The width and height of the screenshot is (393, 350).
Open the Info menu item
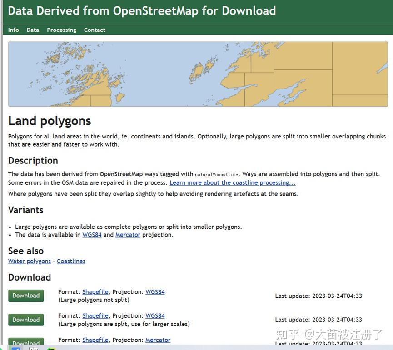pos(13,30)
